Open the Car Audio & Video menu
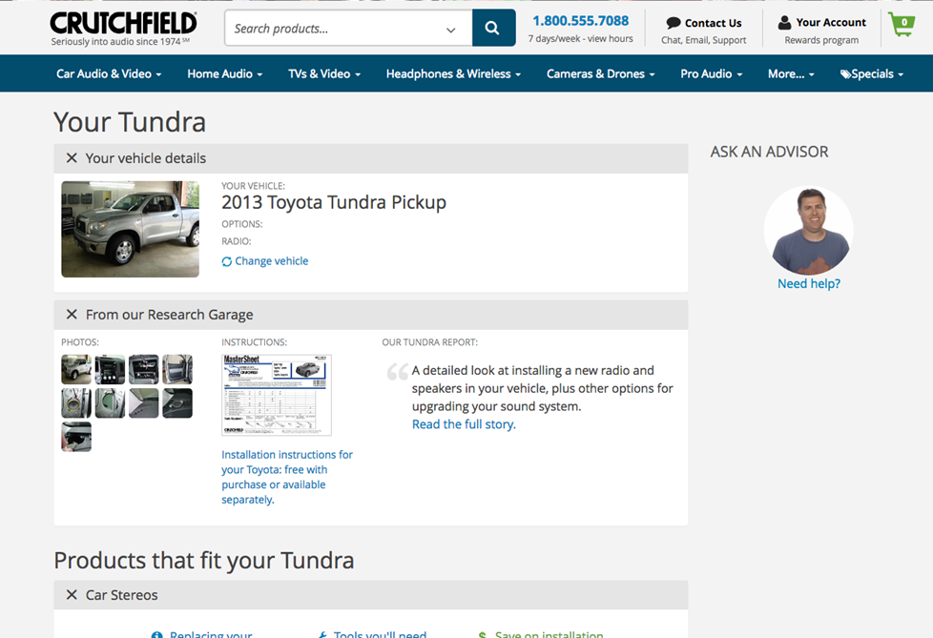This screenshot has height=638, width=933. (109, 73)
